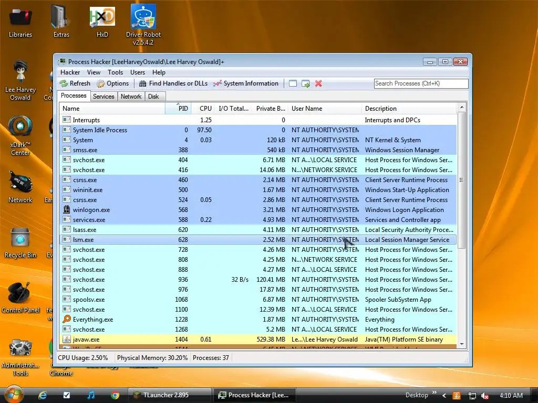This screenshot has width=538, height=403.
Task: Click the Desktop toolbar label on taskbar
Action: pos(417,395)
